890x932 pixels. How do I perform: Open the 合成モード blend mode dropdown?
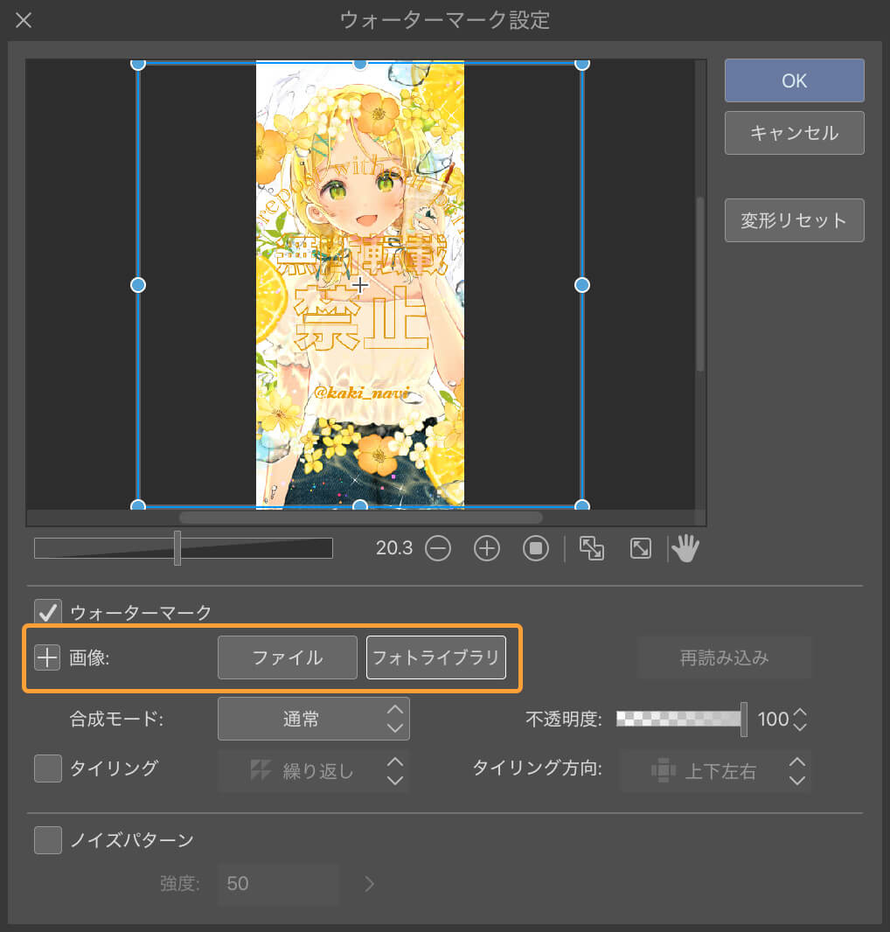(x=313, y=719)
